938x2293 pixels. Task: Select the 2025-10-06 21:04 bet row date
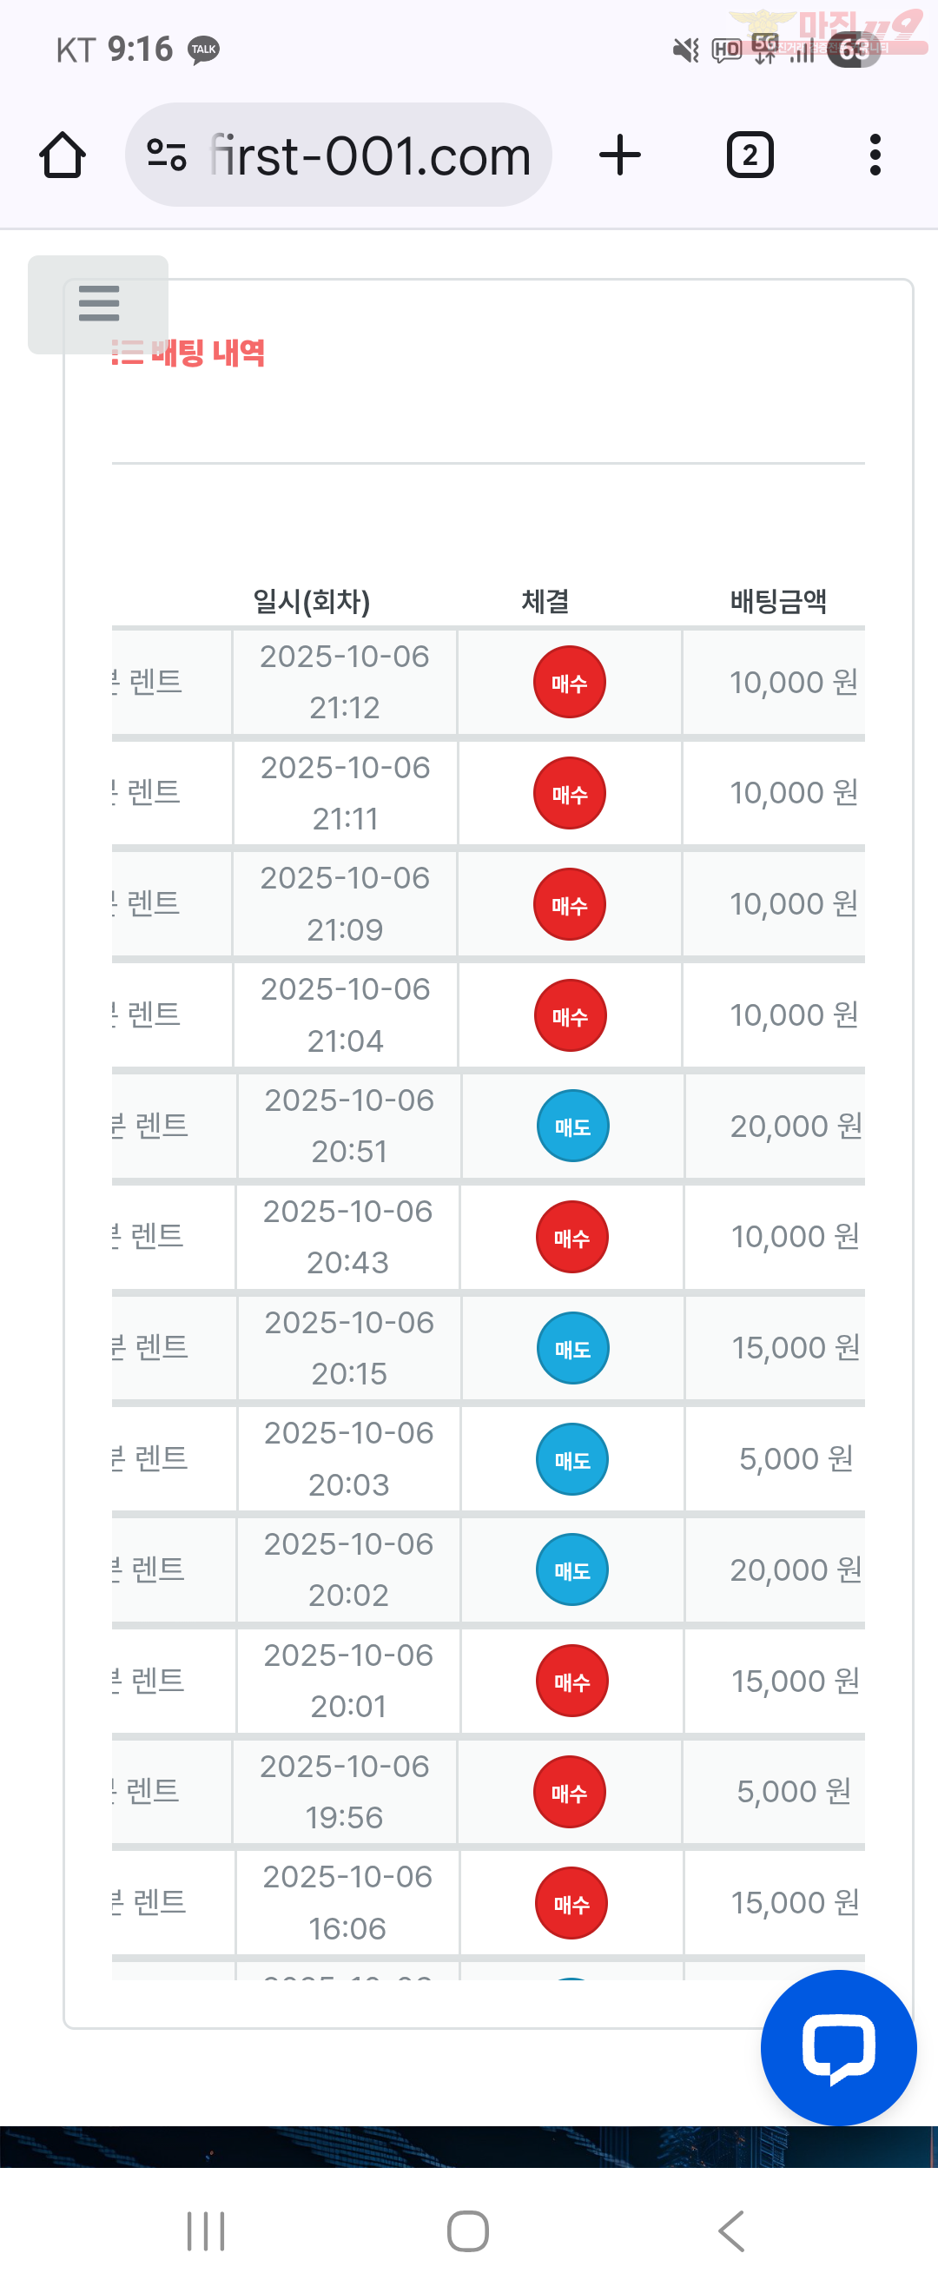pyautogui.click(x=346, y=1014)
